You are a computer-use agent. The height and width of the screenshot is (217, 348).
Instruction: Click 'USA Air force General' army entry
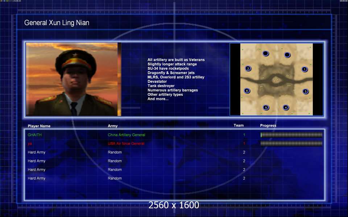(126, 144)
